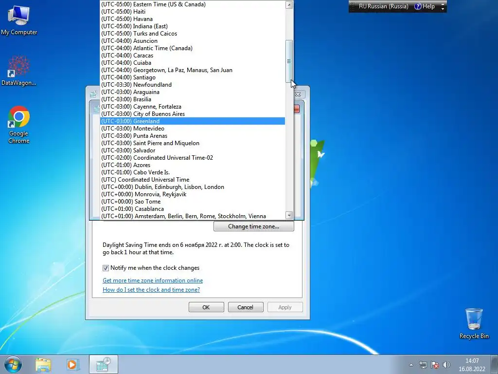Click the time zone list scroll-up arrow
This screenshot has height=374, width=498.
coord(289,4)
